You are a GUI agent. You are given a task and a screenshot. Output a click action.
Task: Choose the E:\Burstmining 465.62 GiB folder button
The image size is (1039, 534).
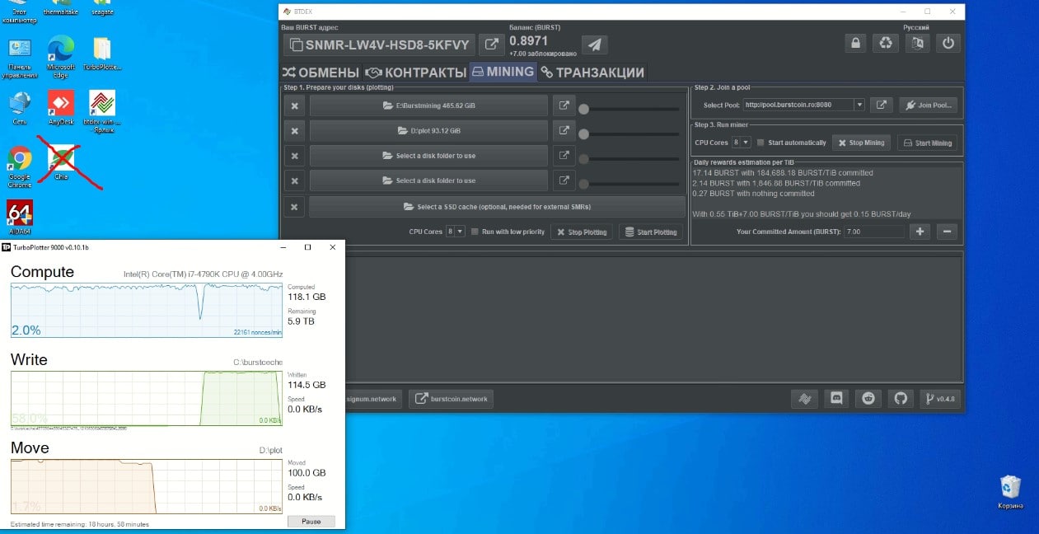coord(428,105)
